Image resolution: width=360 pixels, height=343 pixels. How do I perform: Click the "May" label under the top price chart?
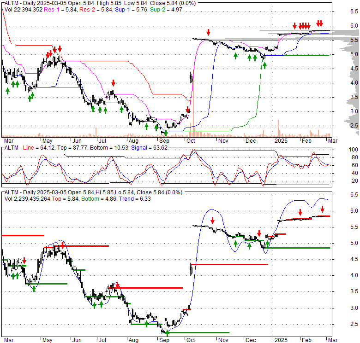[47, 140]
